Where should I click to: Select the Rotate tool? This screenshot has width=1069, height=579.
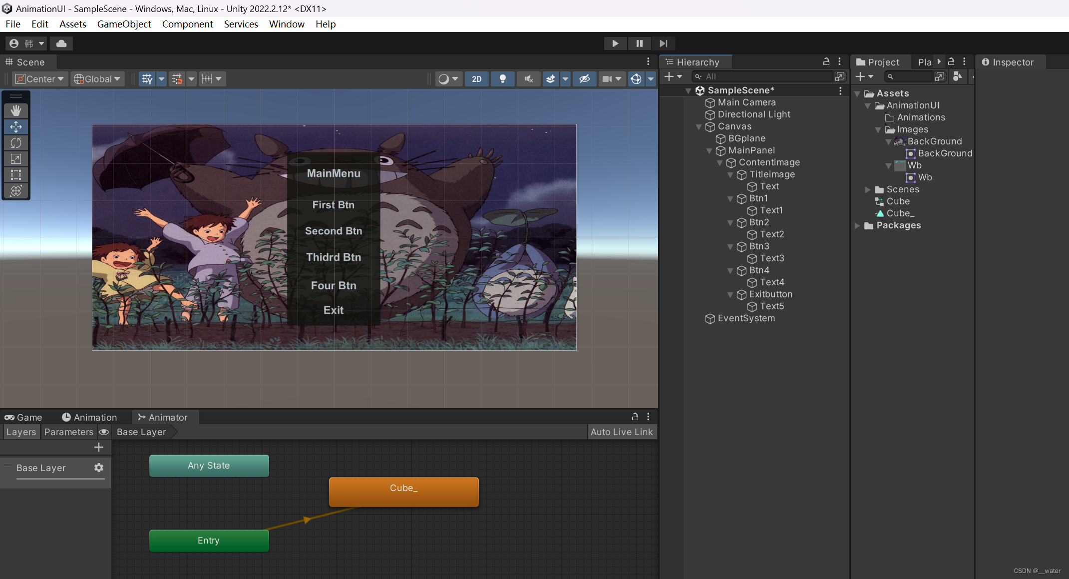coord(16,143)
